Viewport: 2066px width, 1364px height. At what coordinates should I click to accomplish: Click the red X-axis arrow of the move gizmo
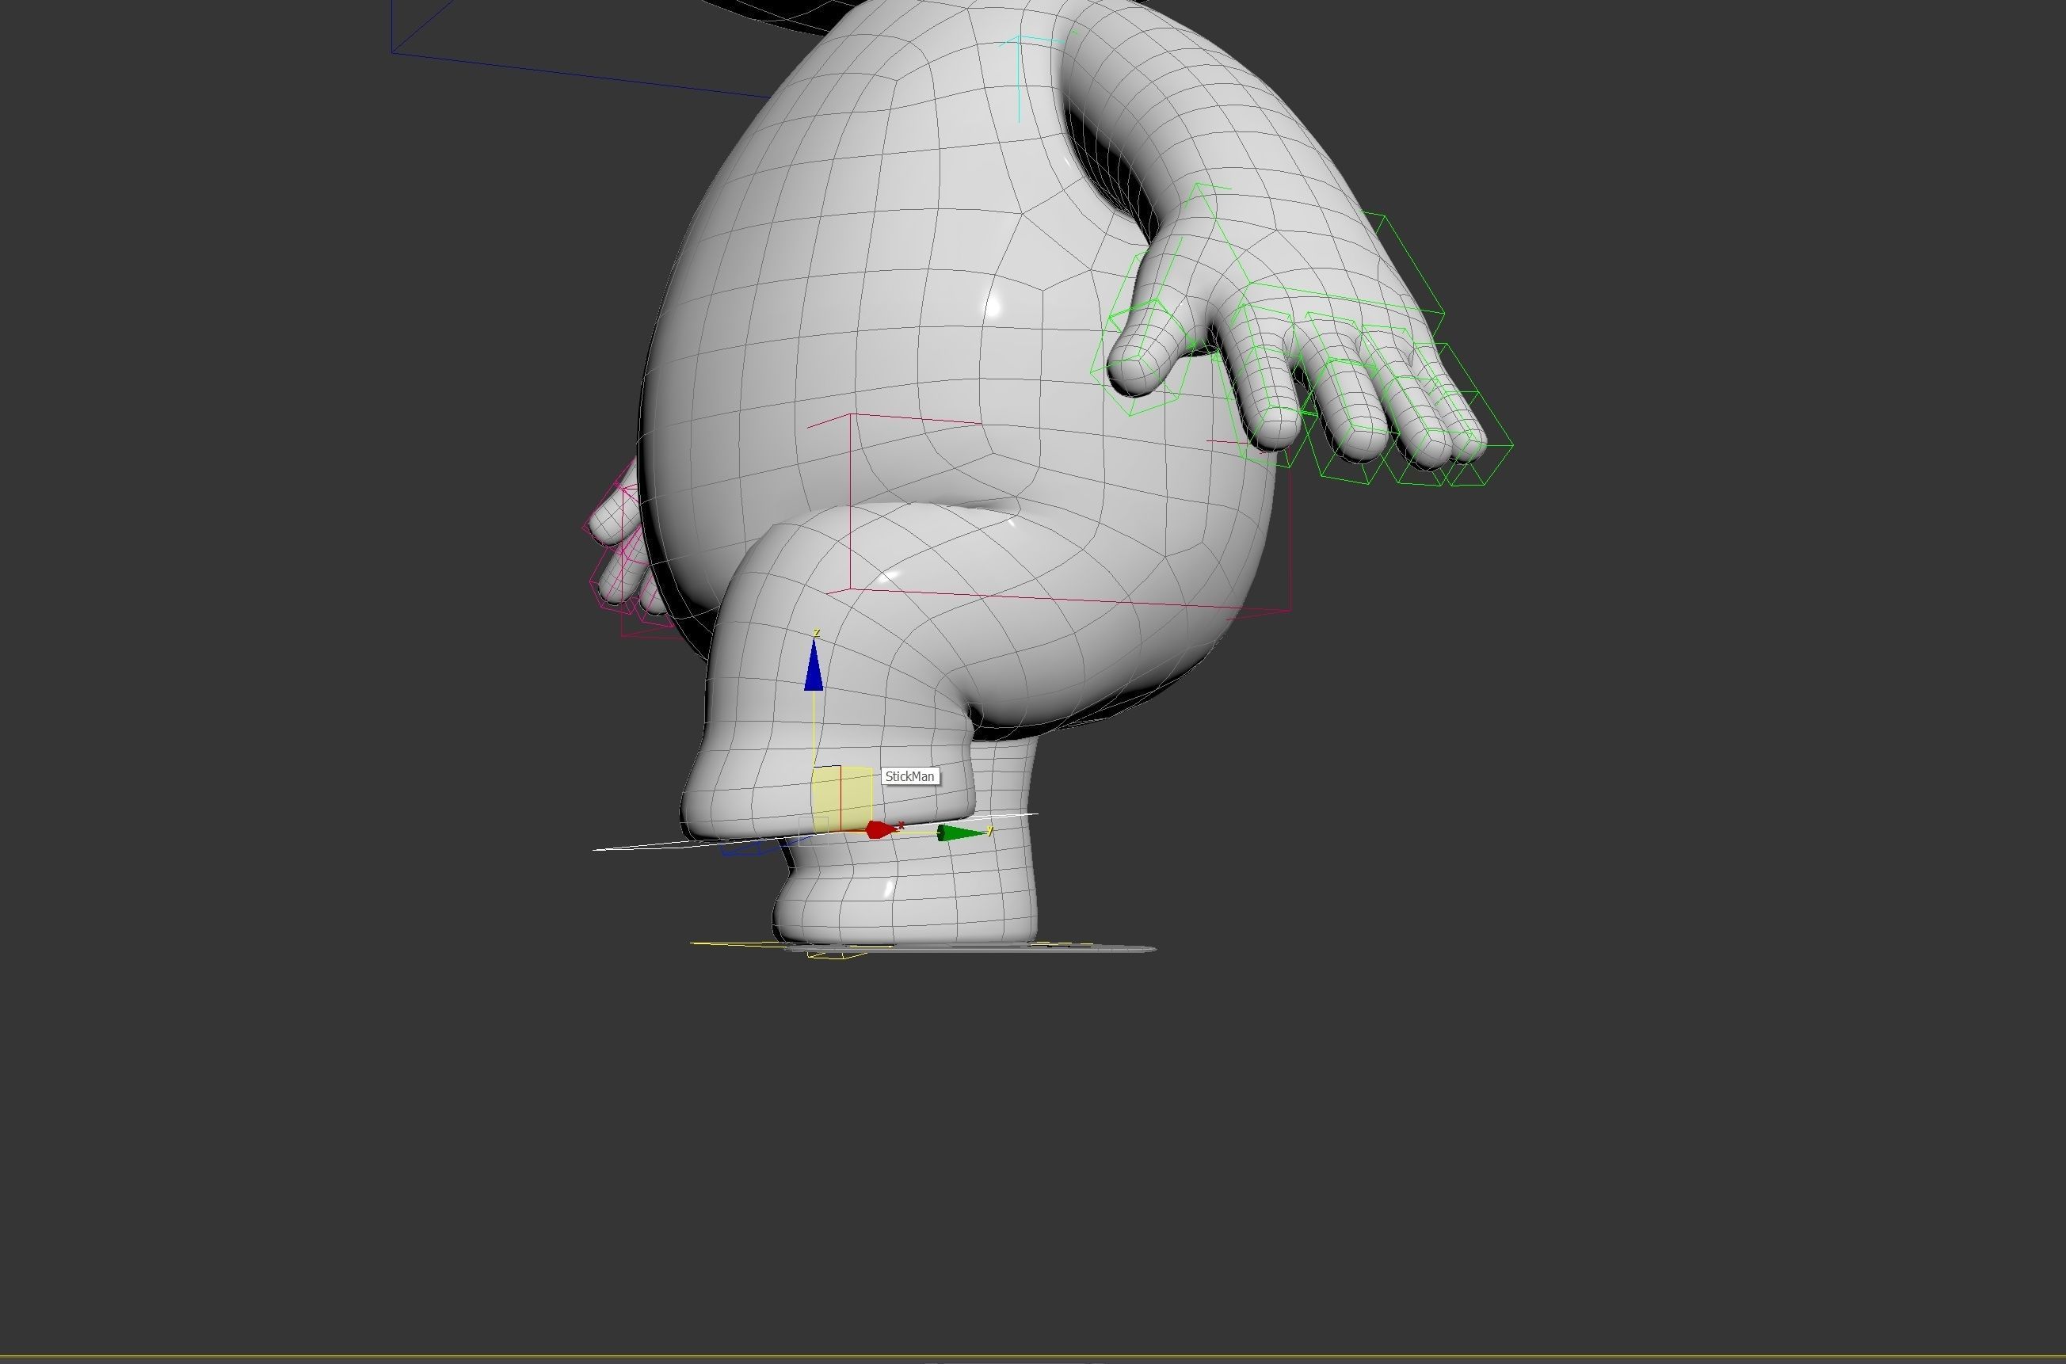(x=881, y=830)
